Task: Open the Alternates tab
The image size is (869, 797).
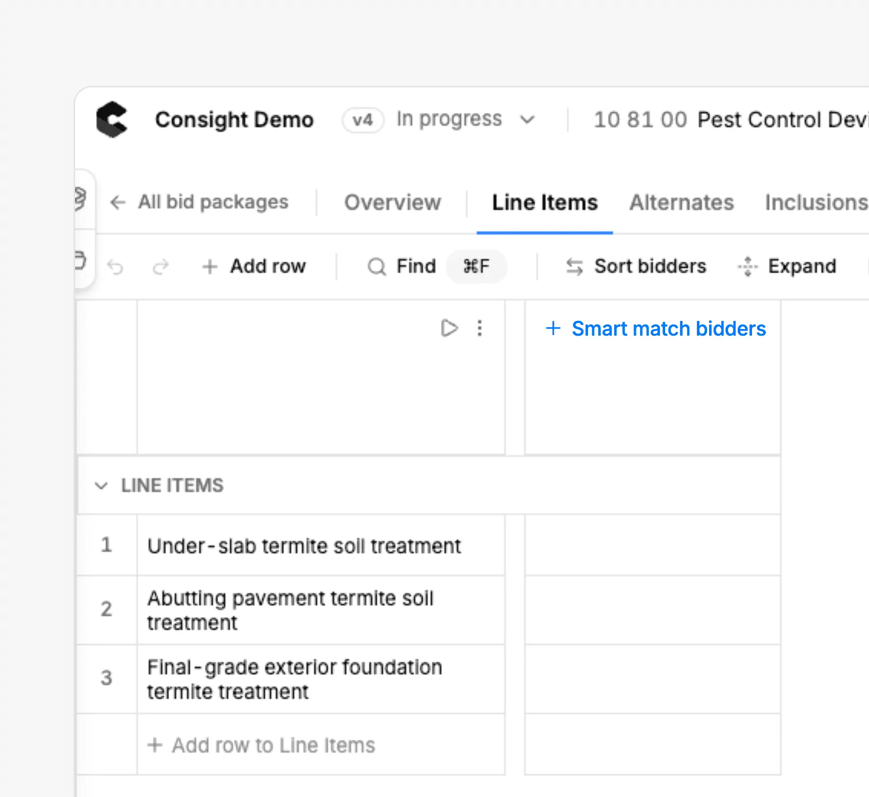Action: 682,202
